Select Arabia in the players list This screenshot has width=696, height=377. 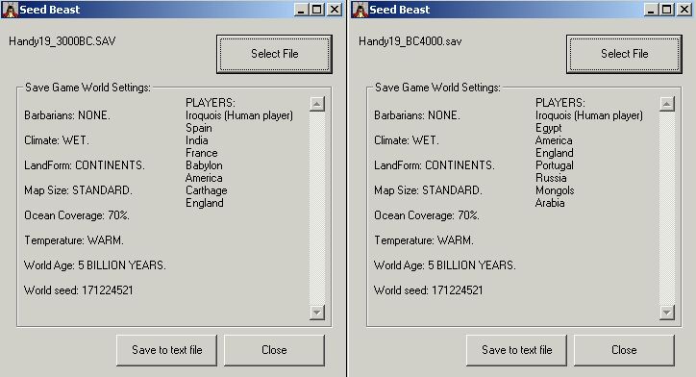550,203
